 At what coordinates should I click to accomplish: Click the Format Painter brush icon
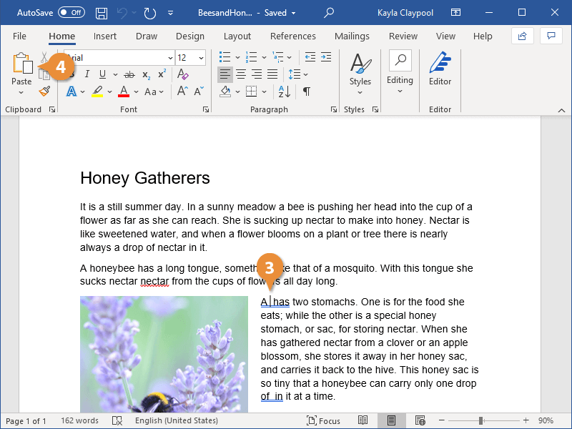[x=44, y=92]
